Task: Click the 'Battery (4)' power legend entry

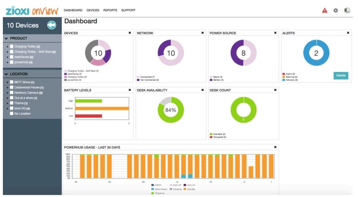Action: click(217, 80)
